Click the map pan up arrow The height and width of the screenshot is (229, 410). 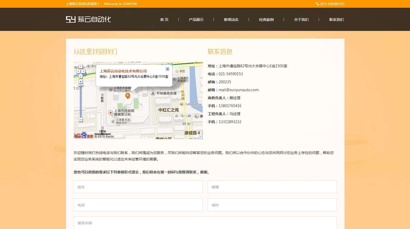point(80,66)
